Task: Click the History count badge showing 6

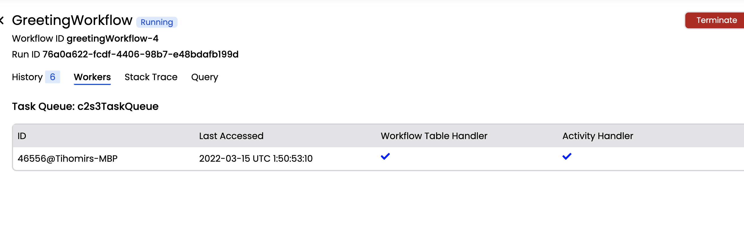Action: coord(52,77)
